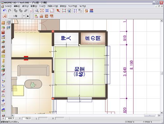
Task: Open the 配置(D) menu
Action: [34, 6]
